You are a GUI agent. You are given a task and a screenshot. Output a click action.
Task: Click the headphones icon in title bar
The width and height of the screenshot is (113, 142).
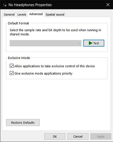(5, 5)
